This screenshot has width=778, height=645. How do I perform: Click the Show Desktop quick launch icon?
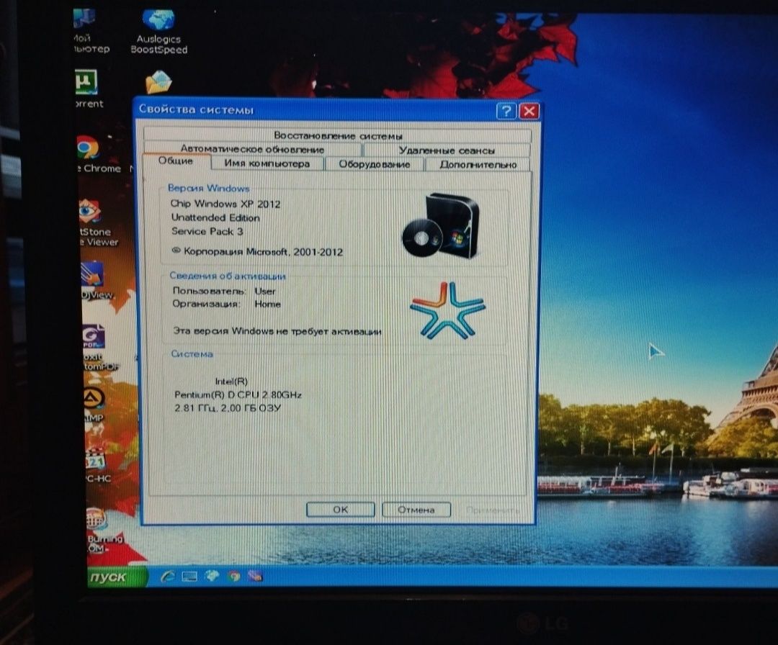[x=189, y=577]
